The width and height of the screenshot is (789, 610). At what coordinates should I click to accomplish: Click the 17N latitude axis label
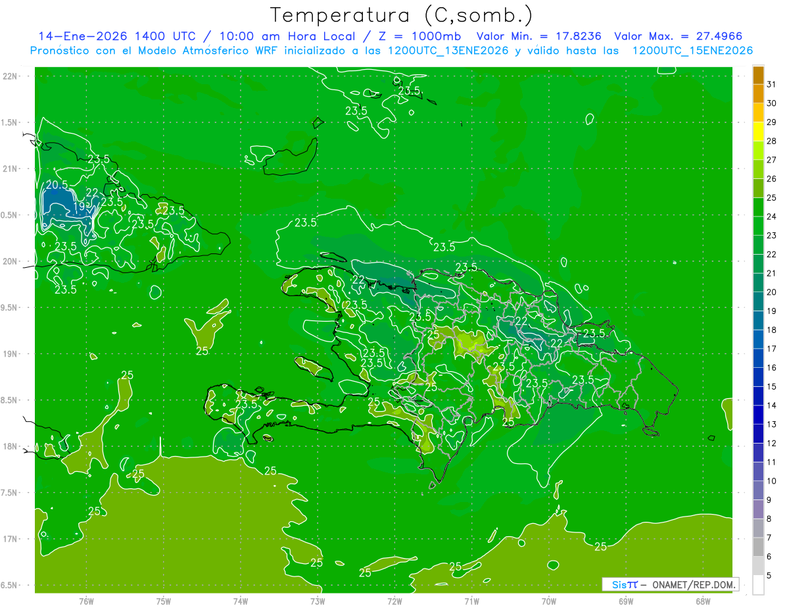coord(11,539)
